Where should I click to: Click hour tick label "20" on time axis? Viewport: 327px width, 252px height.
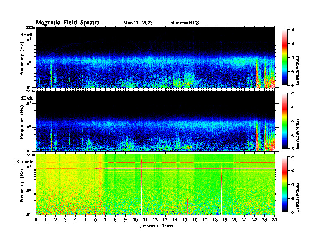[235, 219]
